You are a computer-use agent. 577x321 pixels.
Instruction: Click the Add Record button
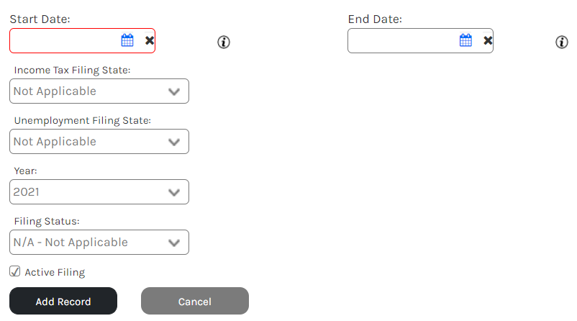(x=63, y=301)
